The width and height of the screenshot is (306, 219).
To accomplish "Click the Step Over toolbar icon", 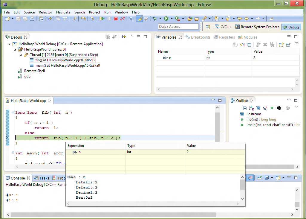I will pyautogui.click(x=83, y=19).
